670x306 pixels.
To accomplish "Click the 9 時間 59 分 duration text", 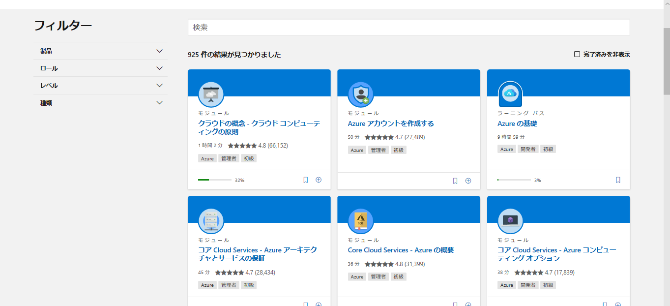I will [511, 137].
